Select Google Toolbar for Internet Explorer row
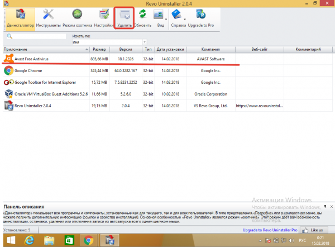Viewport: 335px width, 247px height. coord(167,82)
